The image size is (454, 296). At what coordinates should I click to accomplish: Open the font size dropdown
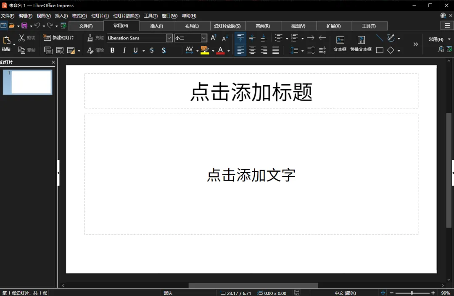click(204, 38)
